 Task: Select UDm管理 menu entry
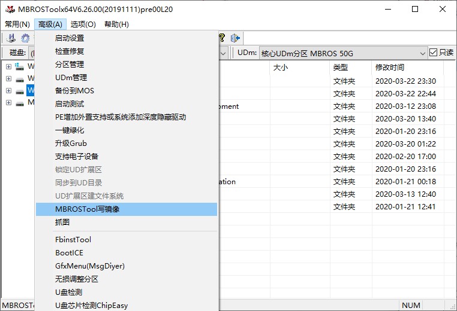127,78
